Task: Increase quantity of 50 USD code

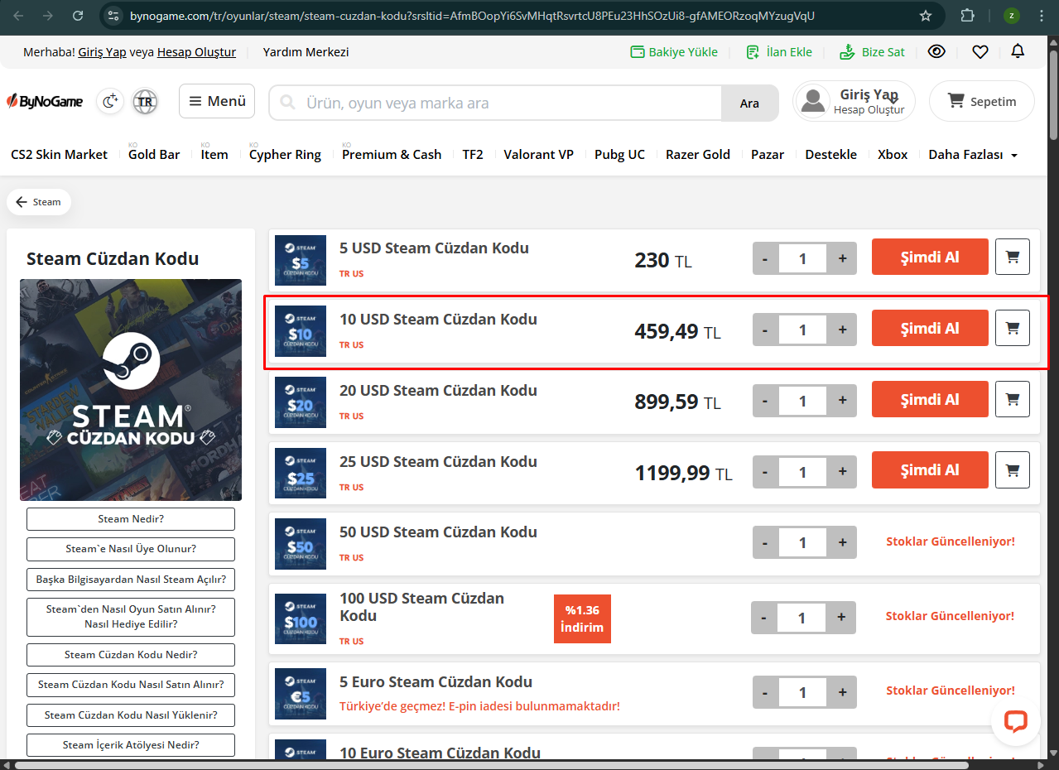Action: point(842,542)
